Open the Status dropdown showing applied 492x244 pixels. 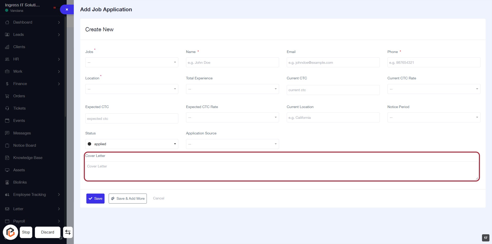click(132, 144)
